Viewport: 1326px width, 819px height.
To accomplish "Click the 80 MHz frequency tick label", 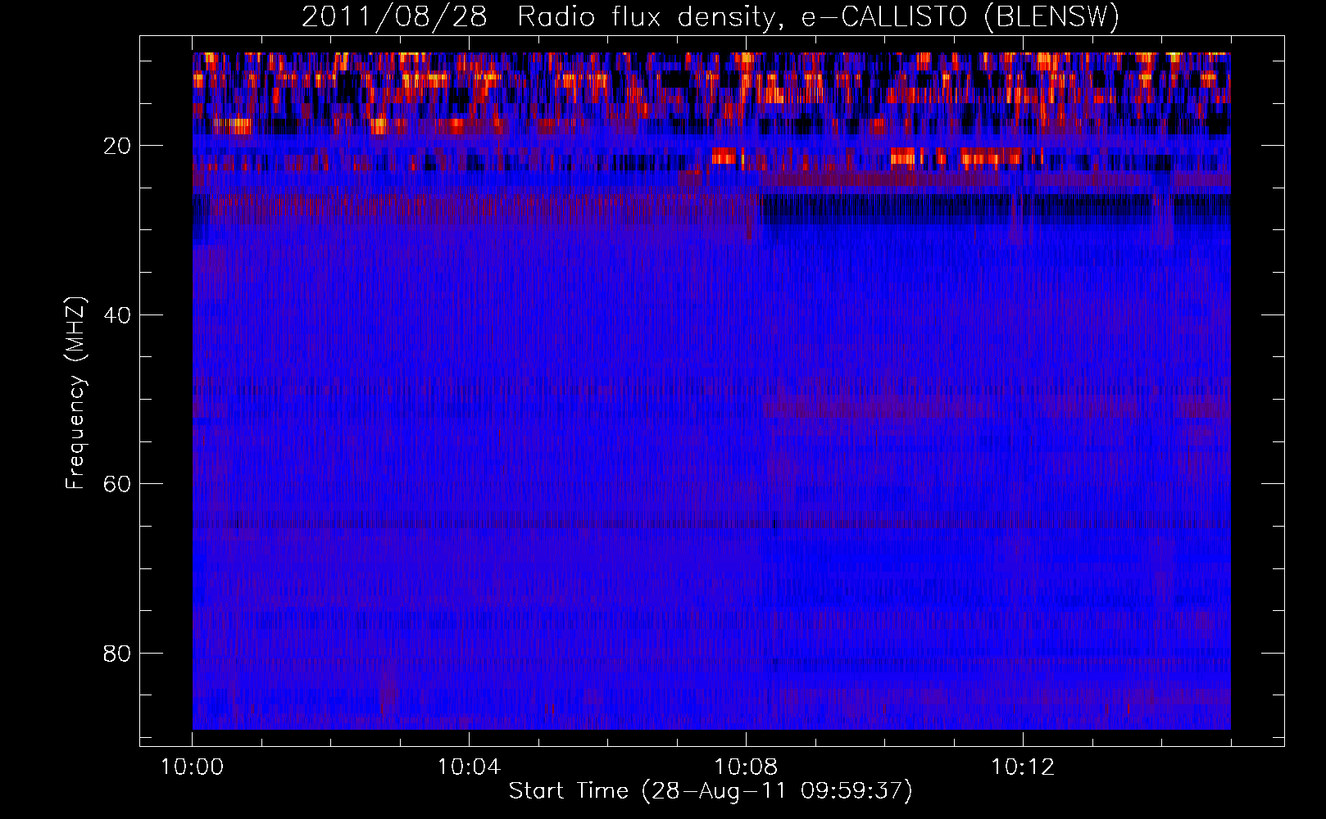I will [118, 654].
